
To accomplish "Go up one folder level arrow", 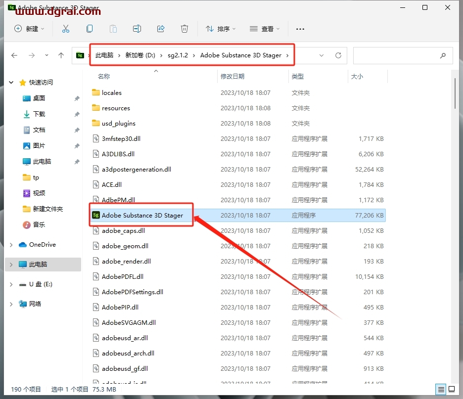I will (61, 55).
